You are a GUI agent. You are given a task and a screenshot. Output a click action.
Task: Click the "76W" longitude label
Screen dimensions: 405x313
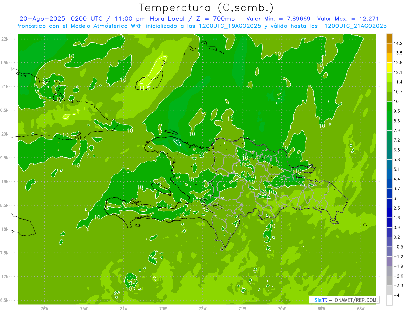(44, 308)
